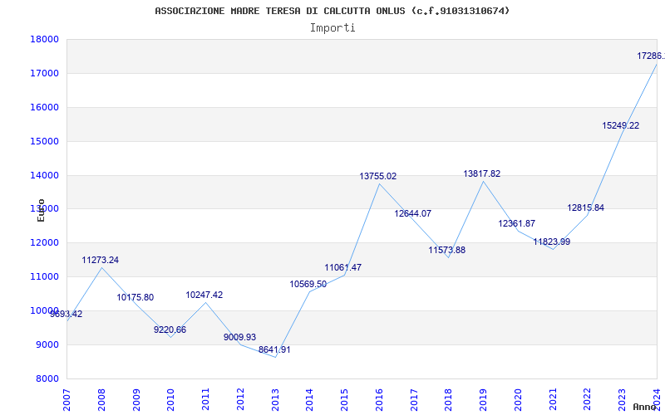This screenshot has width=665, height=415.
Task: Click the y-axis tick 17000
Action: point(44,73)
